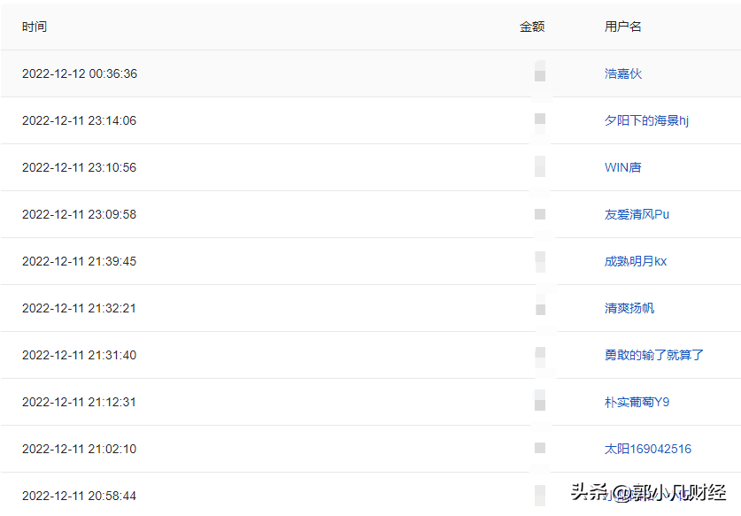This screenshot has width=741, height=516.
Task: Select timestamp 2022-12-11 21:31:40
Action: pos(79,355)
